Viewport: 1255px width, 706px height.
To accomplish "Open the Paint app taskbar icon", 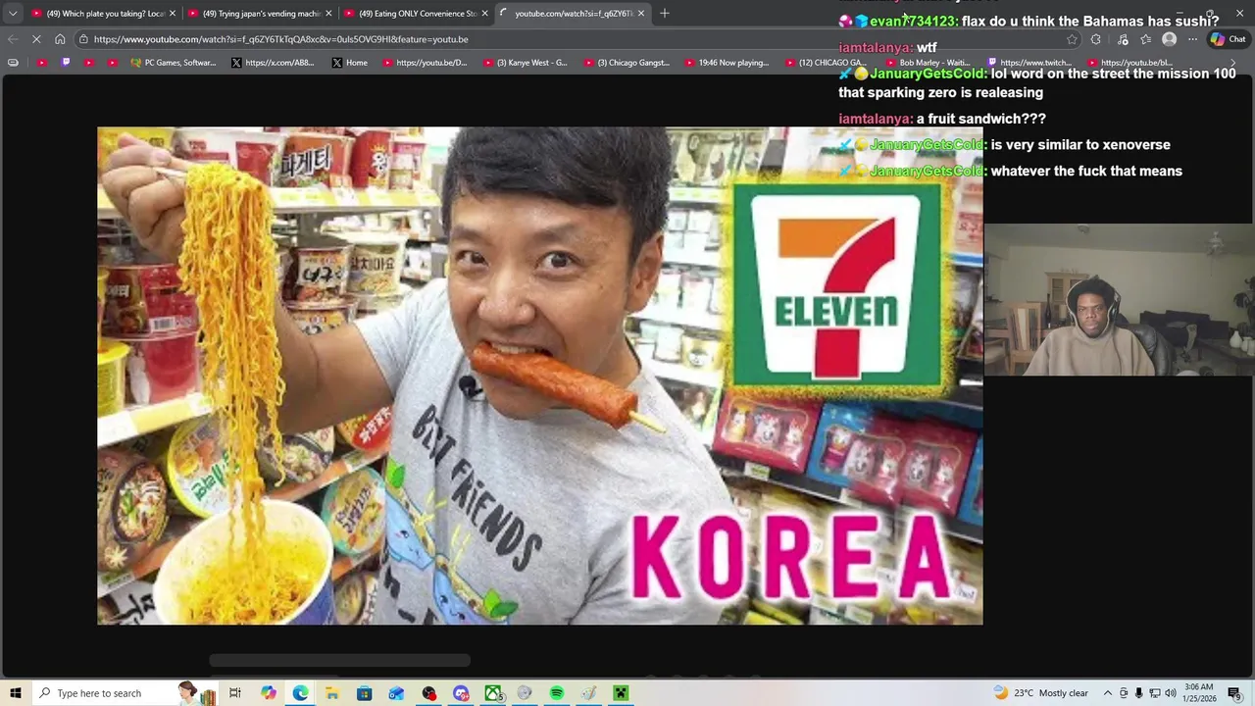I will 588,693.
